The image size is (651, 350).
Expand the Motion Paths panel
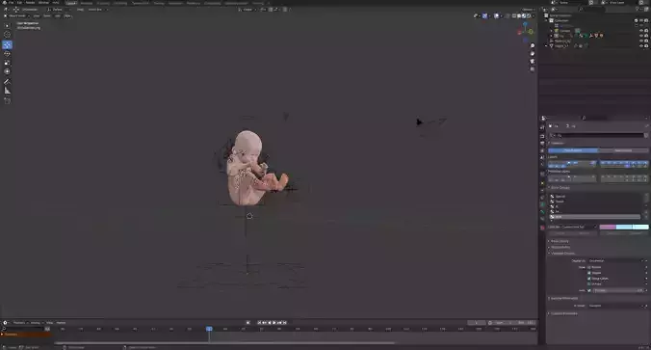pyautogui.click(x=560, y=247)
